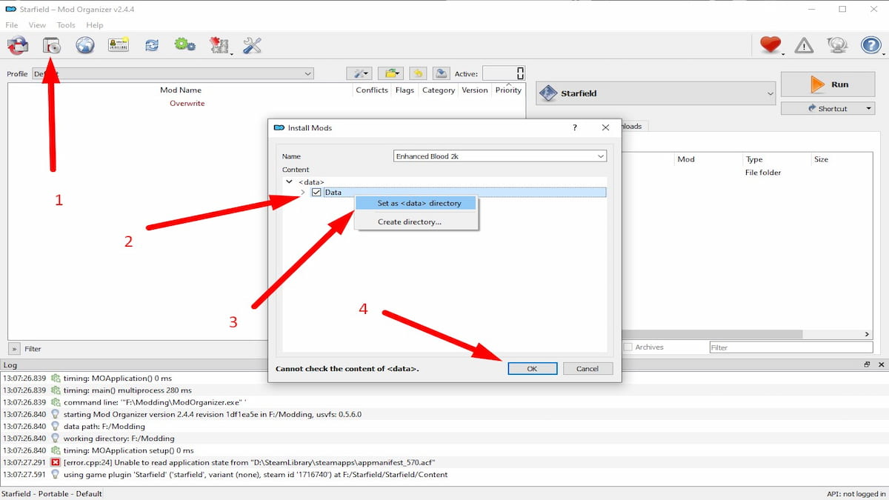Expand the Data tree node
This screenshot has height=500, width=889.
tap(302, 192)
